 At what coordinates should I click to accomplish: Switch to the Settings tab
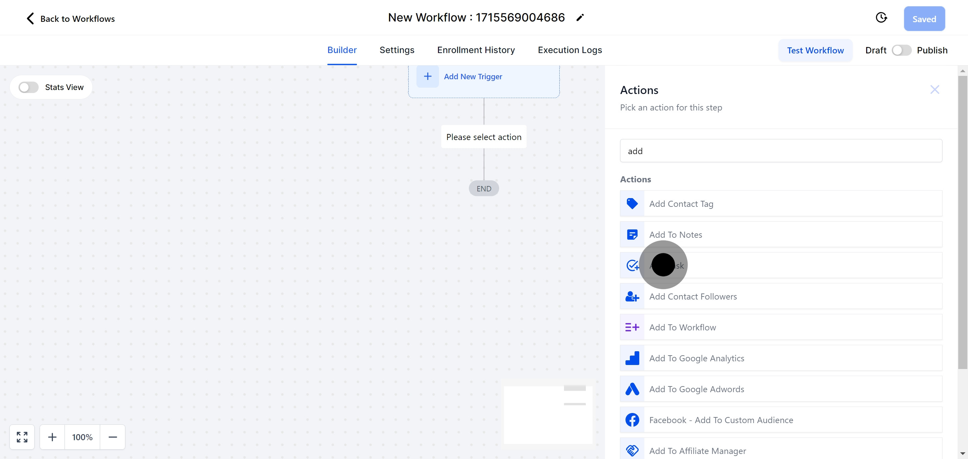pyautogui.click(x=397, y=50)
